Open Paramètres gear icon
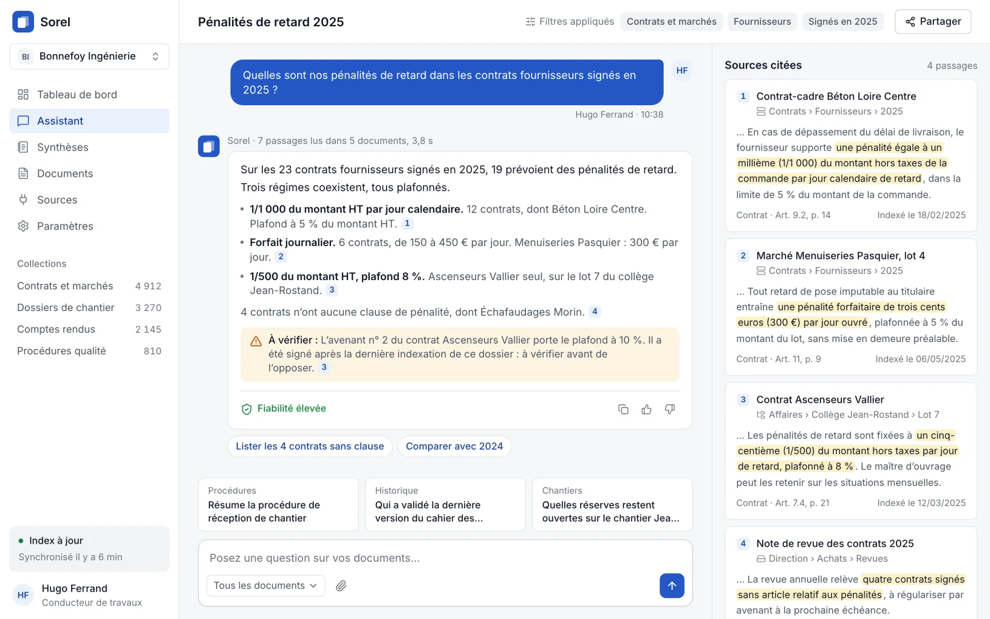The image size is (990, 619). click(23, 226)
